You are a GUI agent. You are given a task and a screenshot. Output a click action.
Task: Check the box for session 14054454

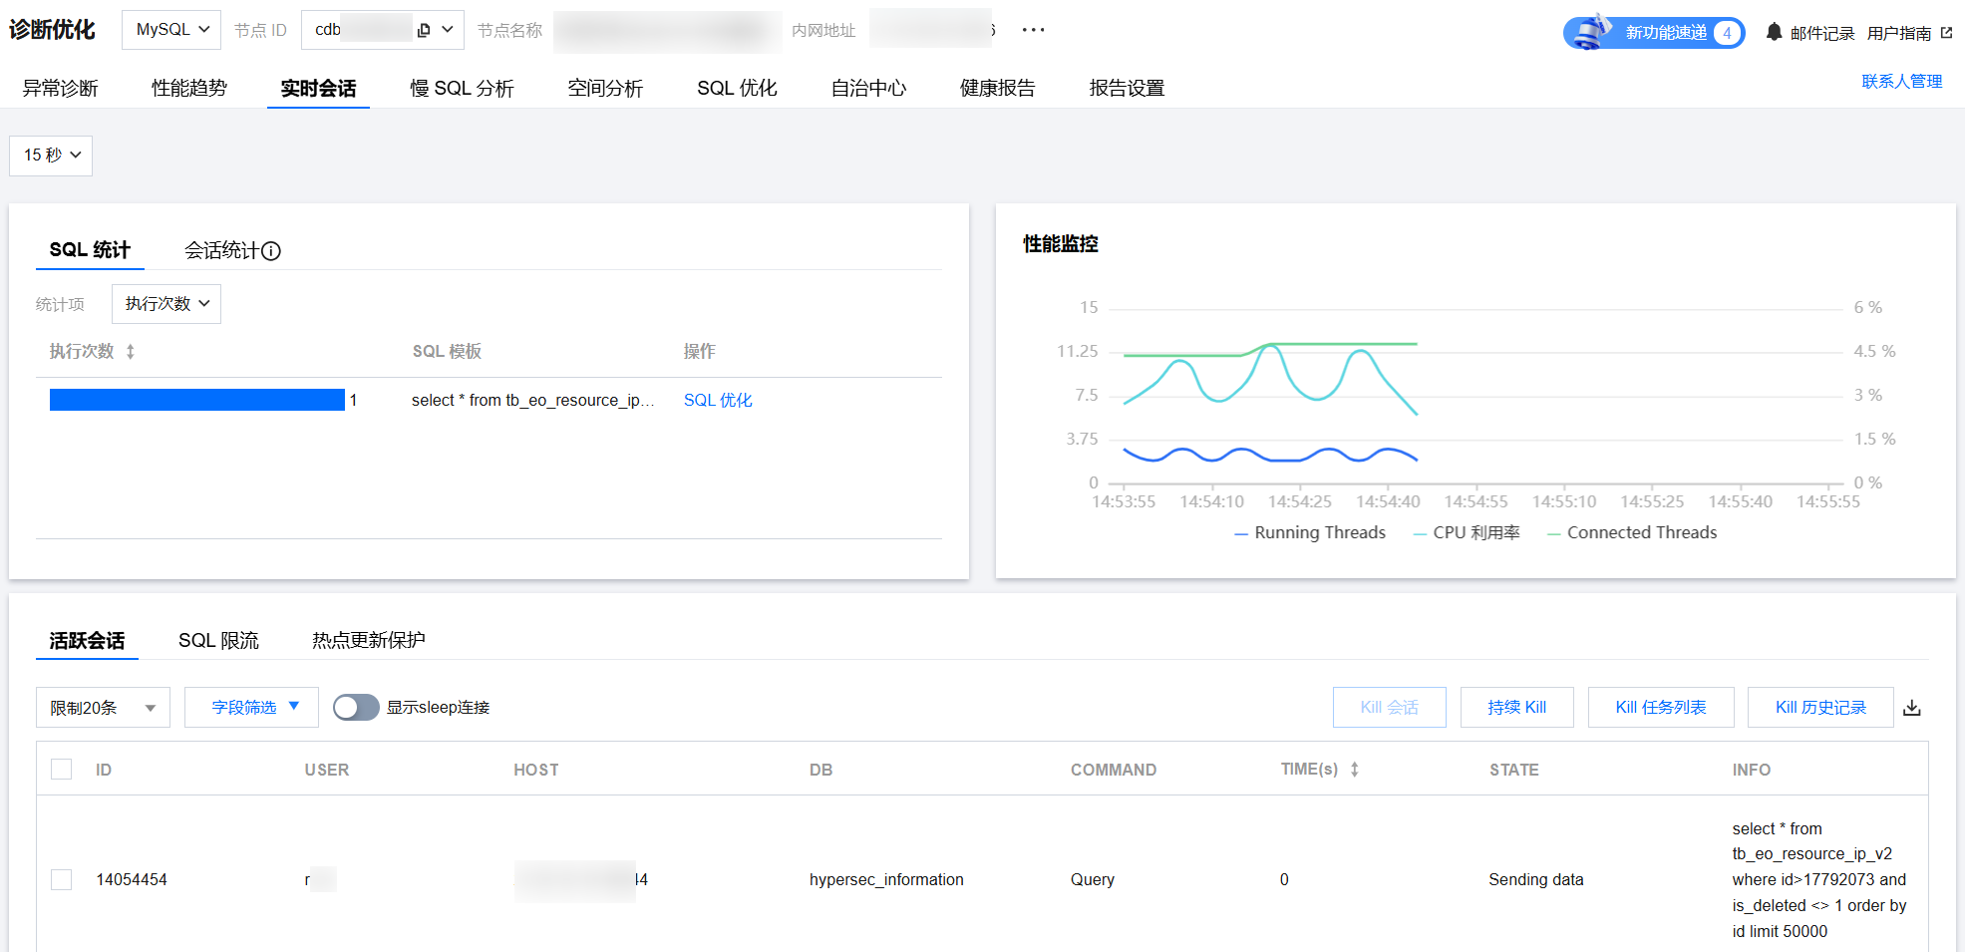(x=62, y=879)
